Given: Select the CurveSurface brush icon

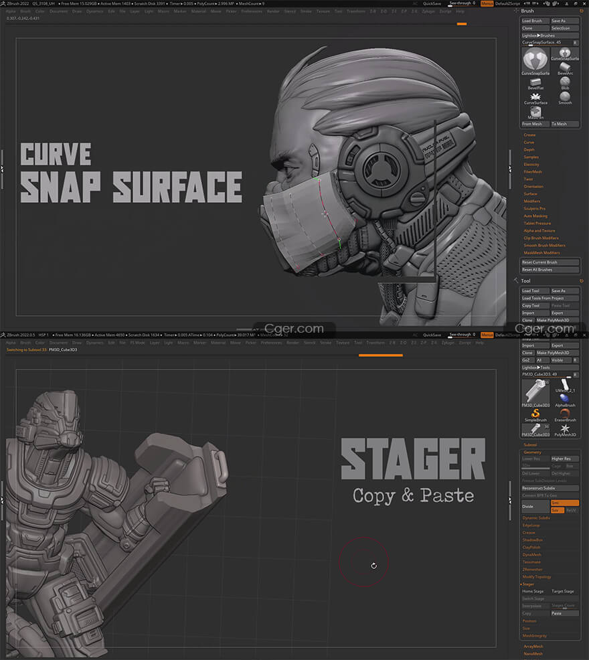Looking at the screenshot, I should (x=535, y=97).
